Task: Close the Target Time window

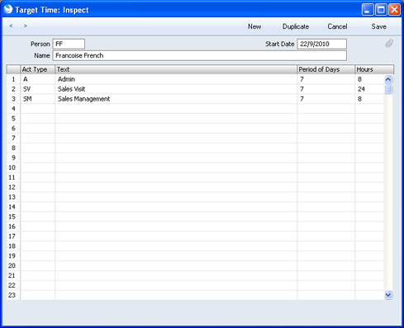Action: pos(394,10)
